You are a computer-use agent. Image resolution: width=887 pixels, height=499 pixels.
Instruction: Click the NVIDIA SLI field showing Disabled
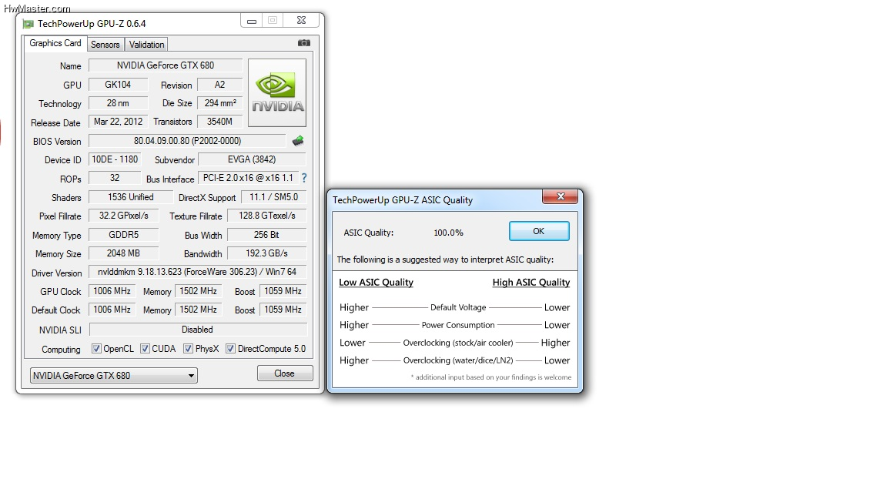198,330
